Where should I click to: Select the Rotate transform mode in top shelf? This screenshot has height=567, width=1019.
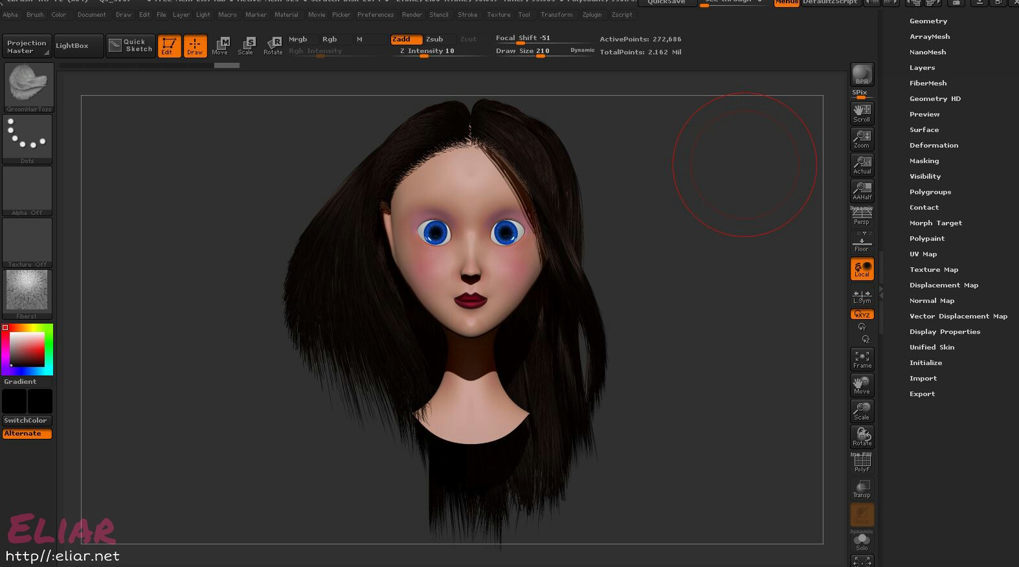[x=273, y=45]
